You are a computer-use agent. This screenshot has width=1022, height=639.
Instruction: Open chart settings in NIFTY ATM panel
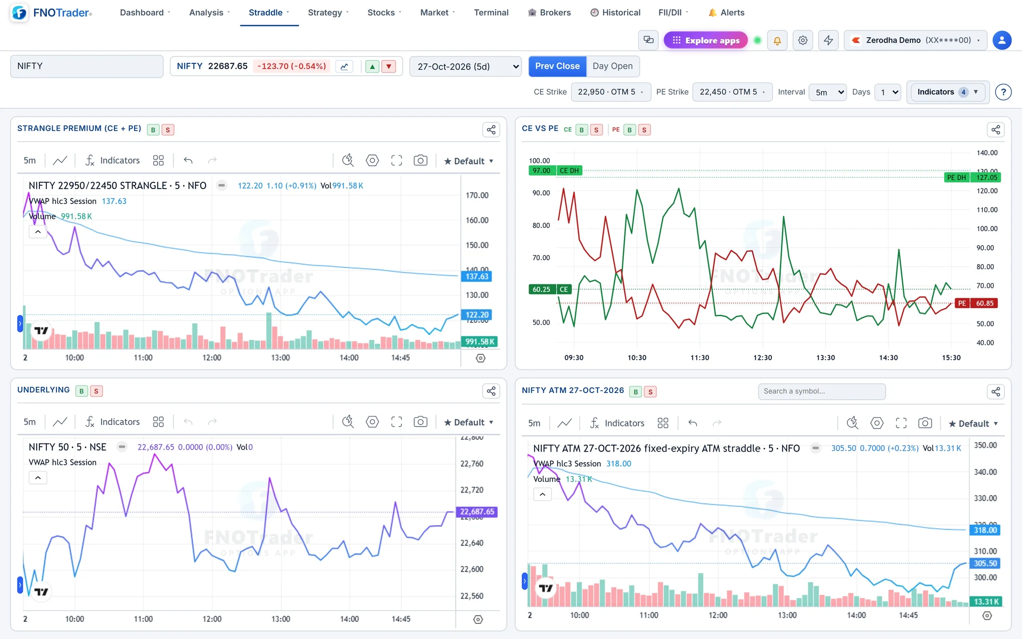pyautogui.click(x=877, y=423)
